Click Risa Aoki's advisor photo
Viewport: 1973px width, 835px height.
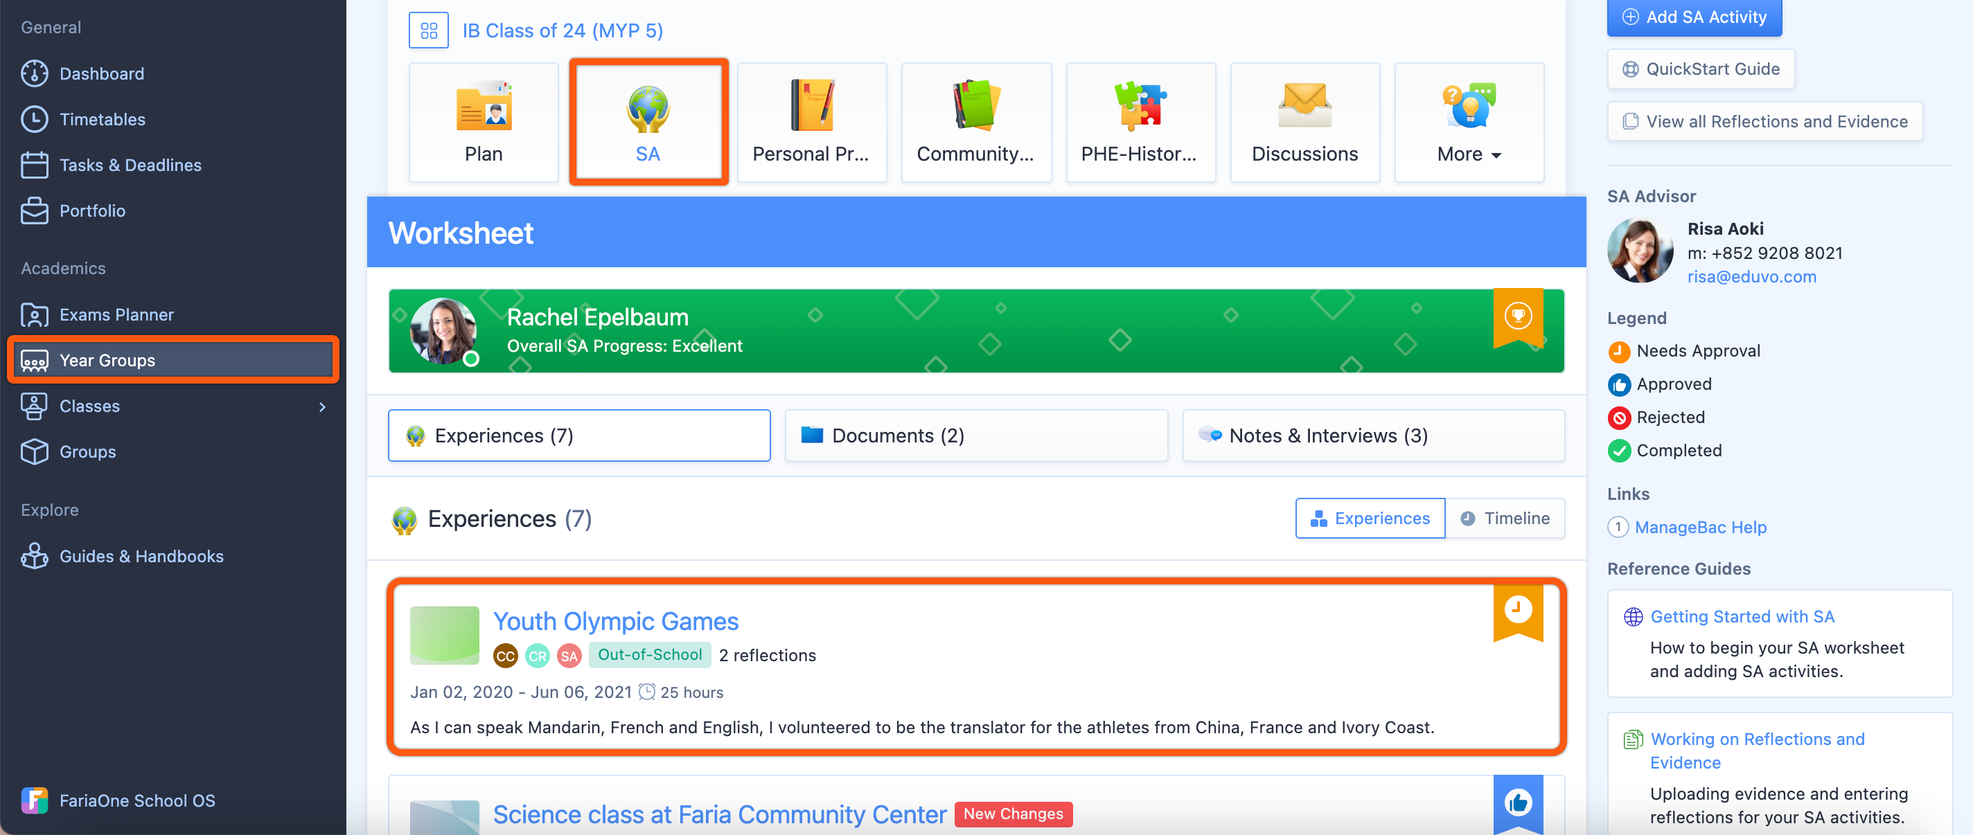1640,251
